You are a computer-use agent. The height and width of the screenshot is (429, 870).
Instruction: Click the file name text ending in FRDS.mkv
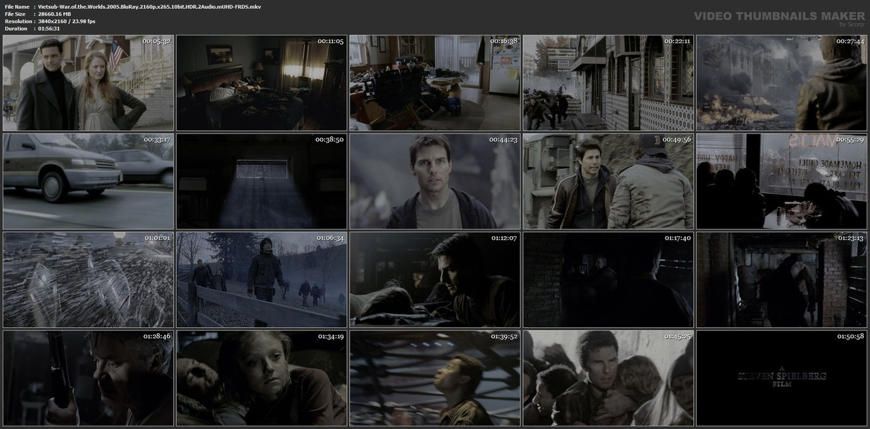click(x=150, y=6)
